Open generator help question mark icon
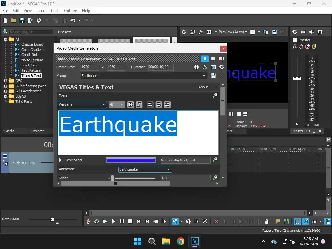The image size is (332, 249). (196, 67)
